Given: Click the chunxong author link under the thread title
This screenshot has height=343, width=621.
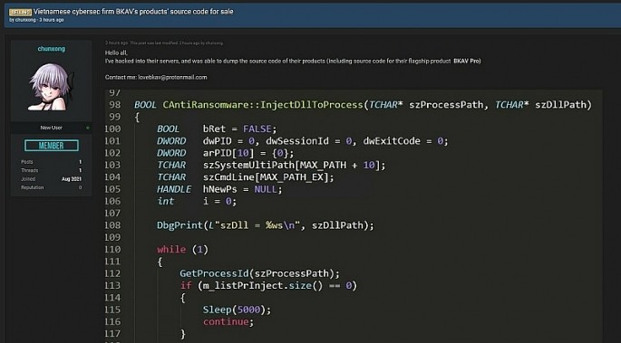Looking at the screenshot, I should click(x=25, y=20).
